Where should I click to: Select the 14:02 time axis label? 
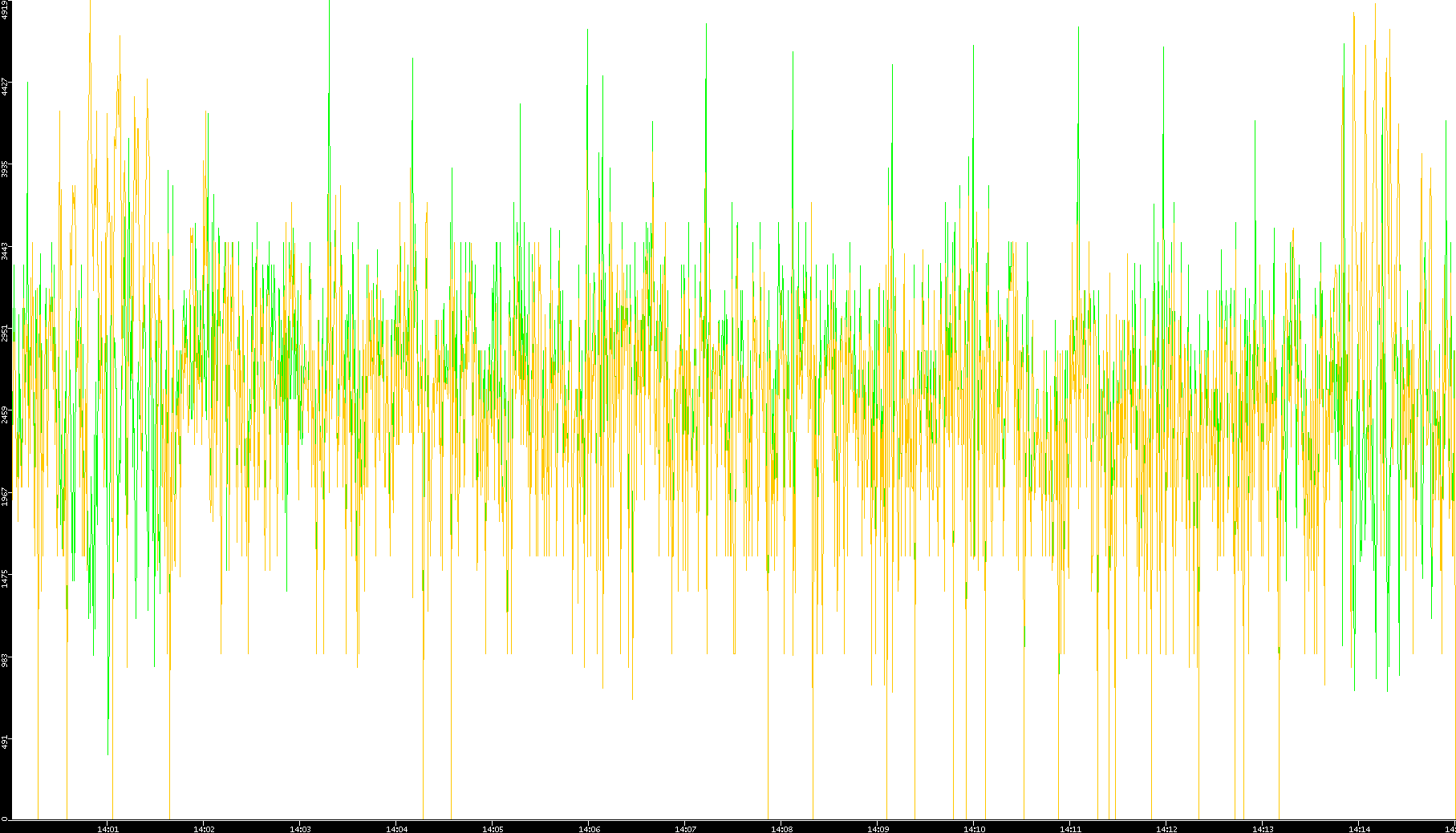[204, 829]
